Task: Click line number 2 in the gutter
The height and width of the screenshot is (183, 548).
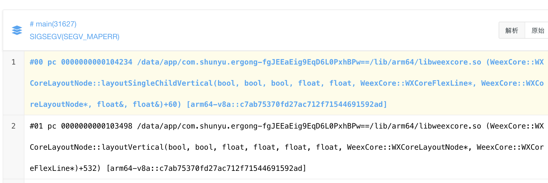Action: [14, 126]
